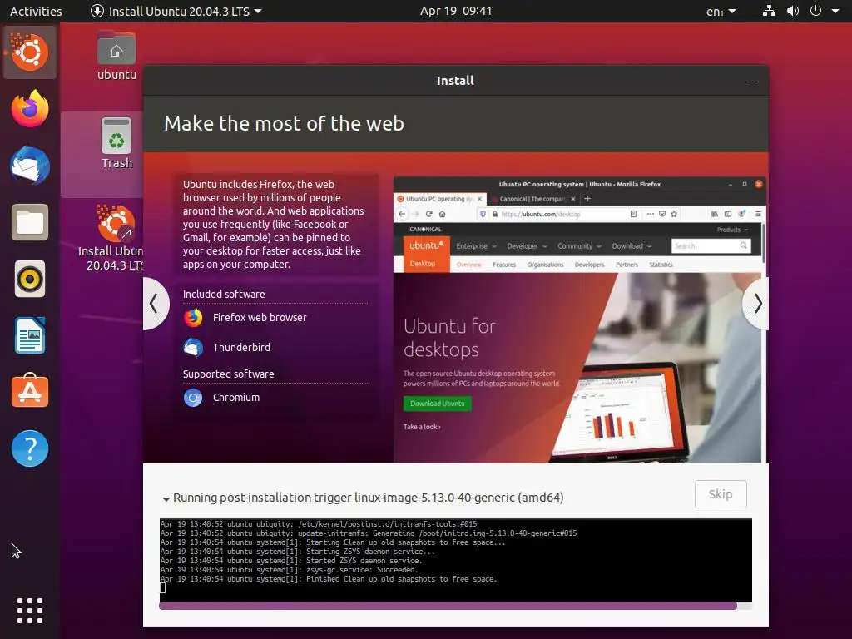
Task: Click the installation progress bar
Action: tap(455, 606)
